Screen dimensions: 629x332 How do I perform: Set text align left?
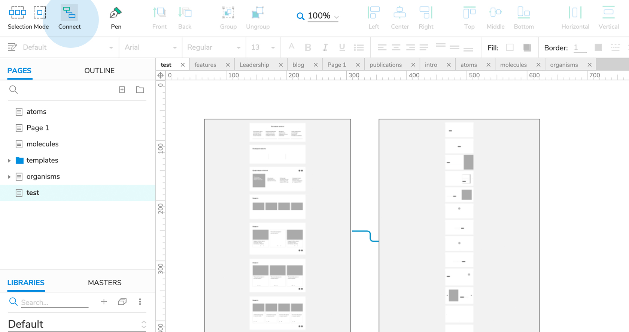[x=382, y=47]
